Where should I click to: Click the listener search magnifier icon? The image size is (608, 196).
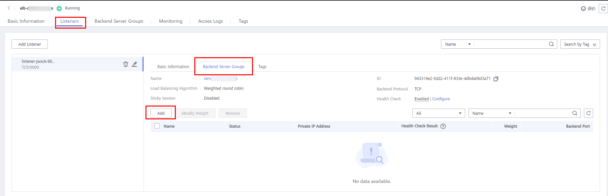551,44
